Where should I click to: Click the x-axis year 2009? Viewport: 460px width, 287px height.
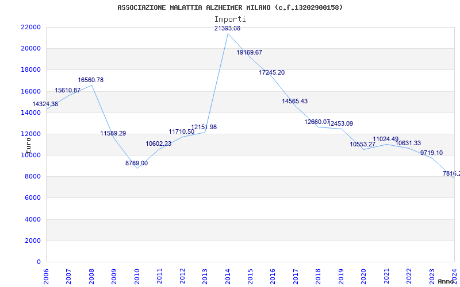[114, 276]
